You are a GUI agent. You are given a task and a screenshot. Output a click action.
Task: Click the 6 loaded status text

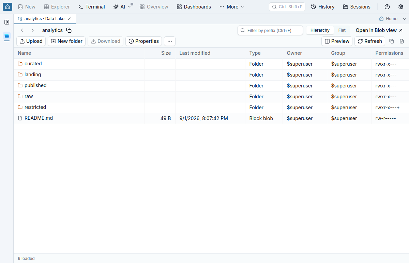(26, 259)
